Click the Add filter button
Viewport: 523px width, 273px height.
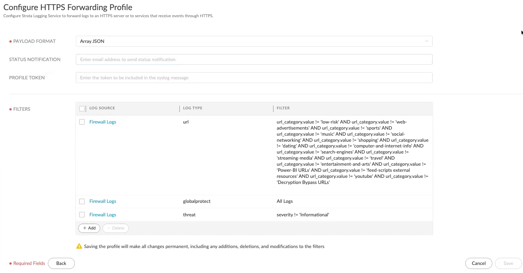point(89,228)
